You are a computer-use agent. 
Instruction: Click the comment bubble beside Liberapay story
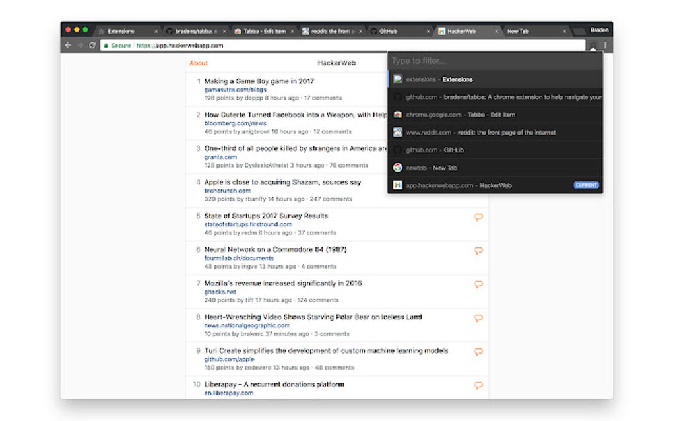click(478, 385)
